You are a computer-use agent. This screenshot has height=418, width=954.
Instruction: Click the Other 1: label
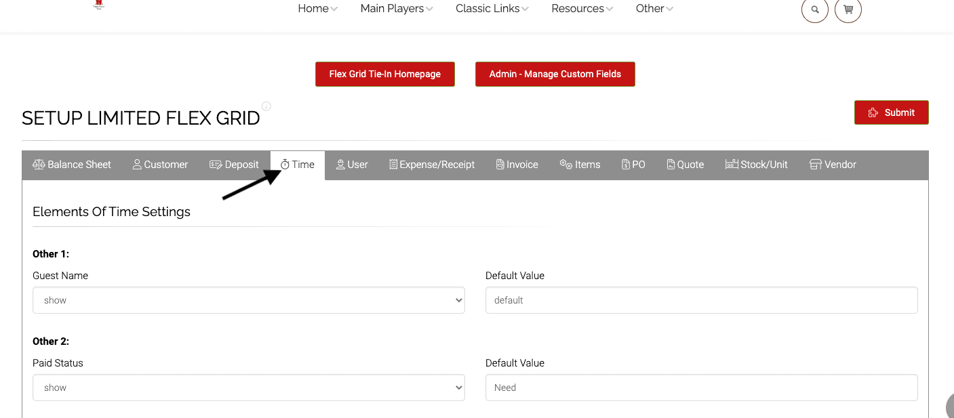click(51, 254)
